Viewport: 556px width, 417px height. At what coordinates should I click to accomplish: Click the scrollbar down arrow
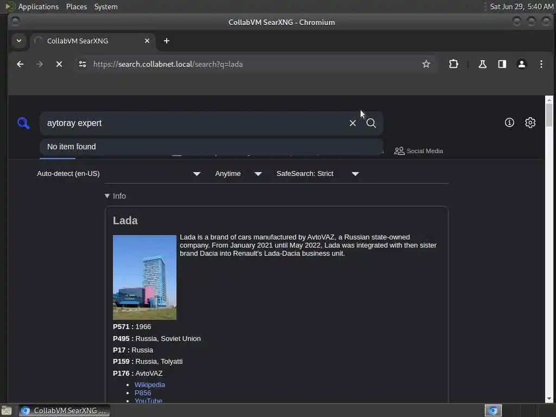click(549, 399)
